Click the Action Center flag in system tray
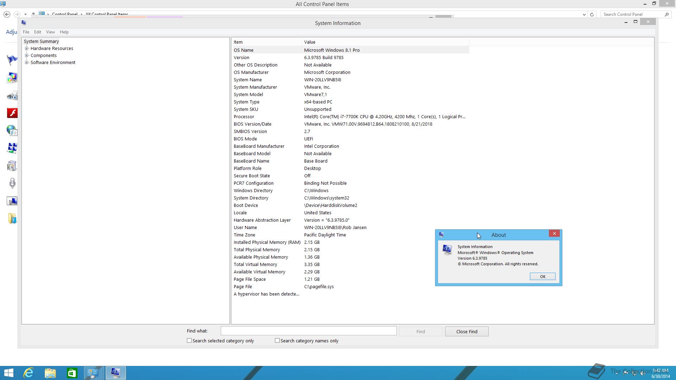 tap(626, 373)
